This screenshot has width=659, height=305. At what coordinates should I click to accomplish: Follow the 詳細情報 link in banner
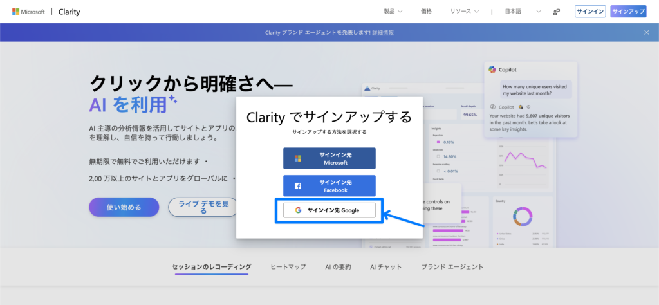[383, 32]
